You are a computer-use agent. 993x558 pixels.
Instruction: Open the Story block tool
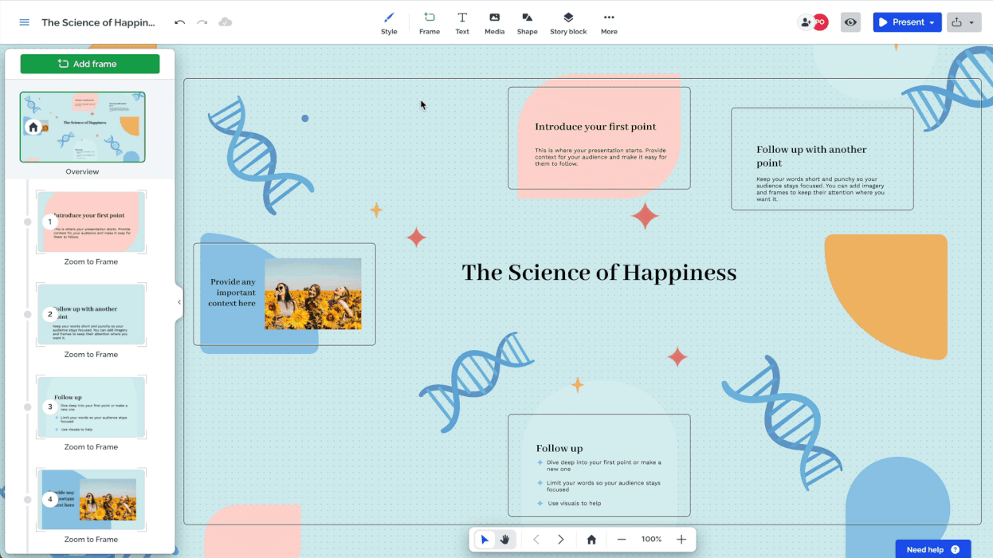coord(568,23)
